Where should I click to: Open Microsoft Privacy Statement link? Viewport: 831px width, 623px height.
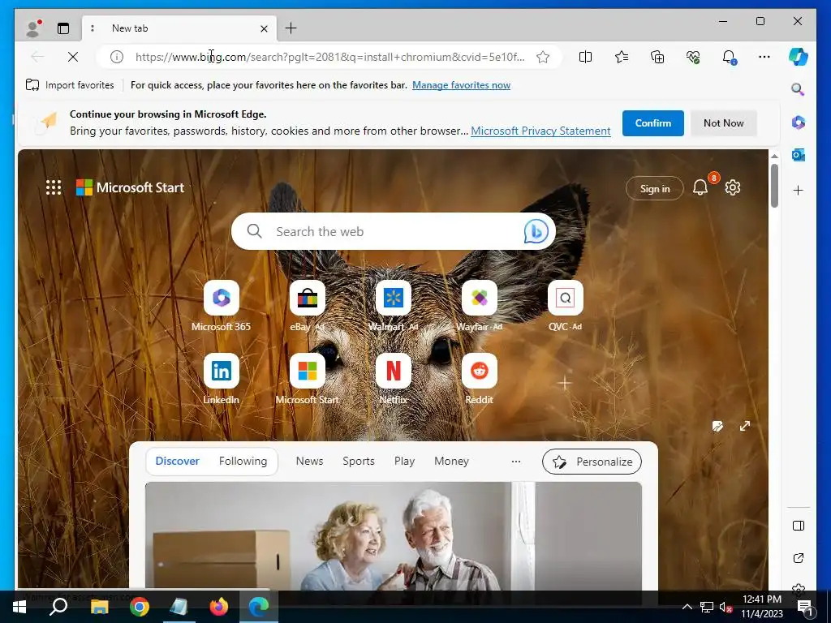tap(540, 131)
